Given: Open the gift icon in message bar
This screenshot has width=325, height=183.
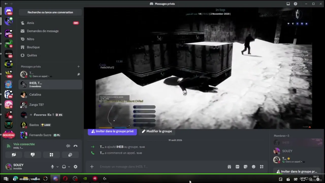Looking at the screenshot, I should pos(229,167).
